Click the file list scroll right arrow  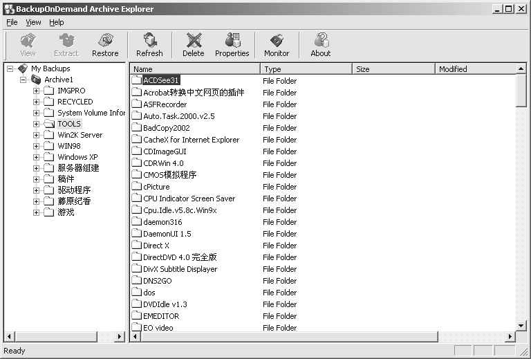coord(510,337)
